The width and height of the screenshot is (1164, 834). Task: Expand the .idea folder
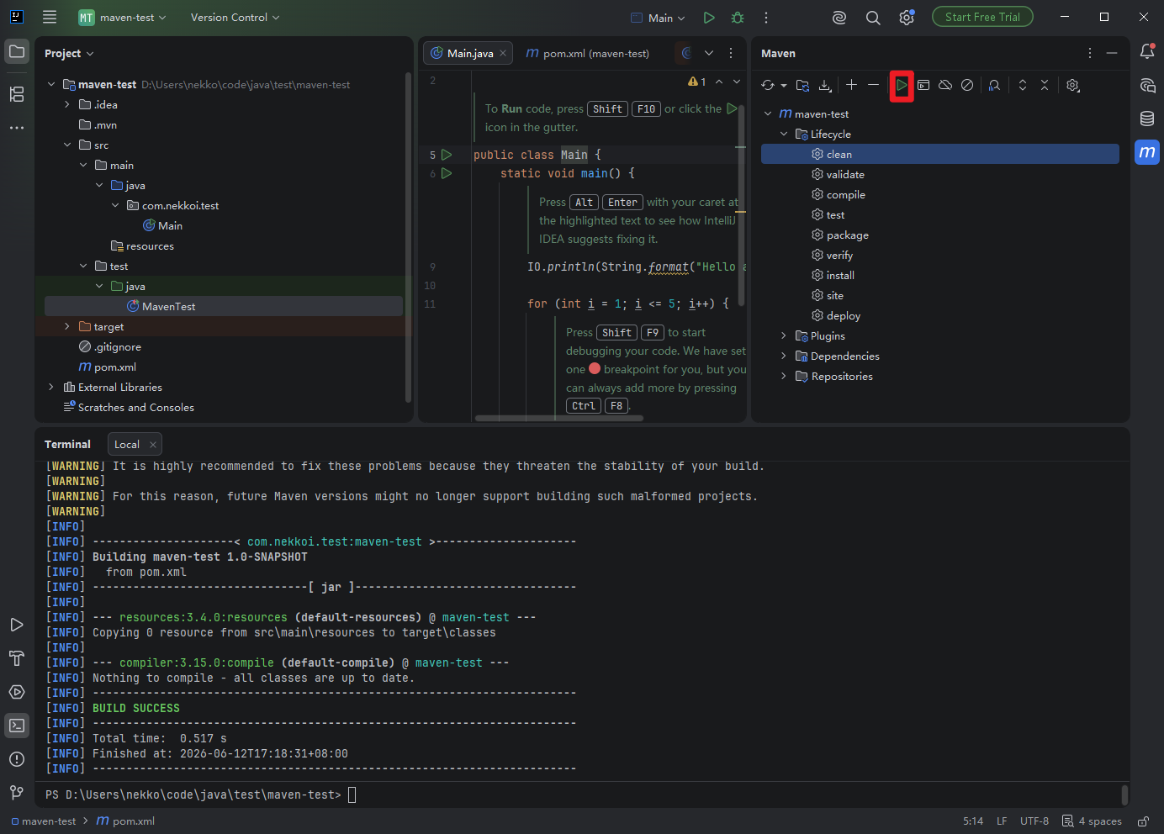click(x=67, y=104)
